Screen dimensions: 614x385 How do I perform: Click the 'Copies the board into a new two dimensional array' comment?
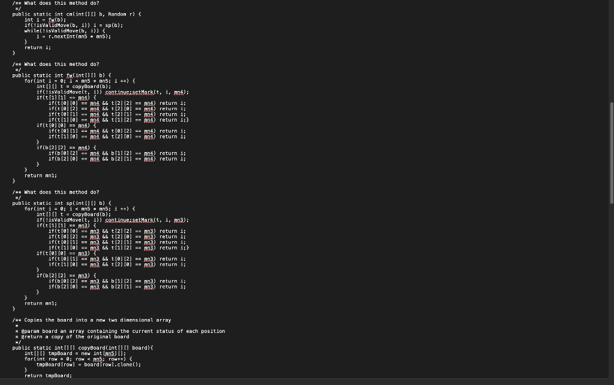[x=98, y=320]
